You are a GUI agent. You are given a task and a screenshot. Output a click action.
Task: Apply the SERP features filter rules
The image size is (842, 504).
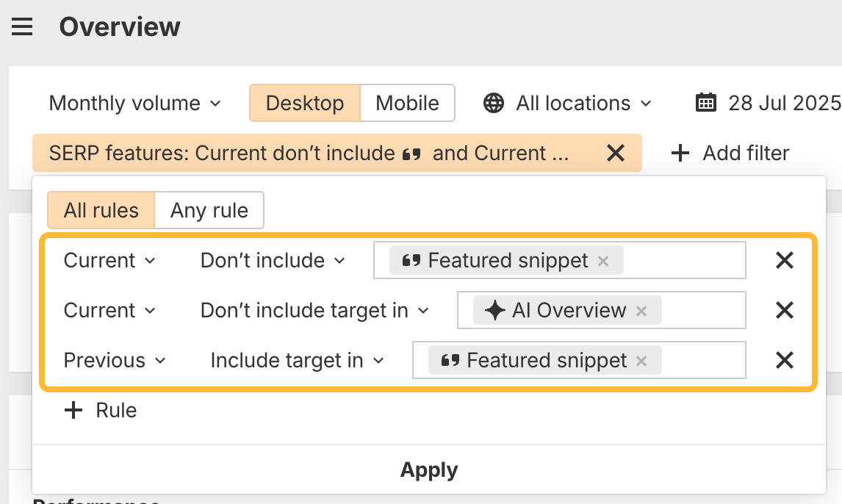(429, 470)
